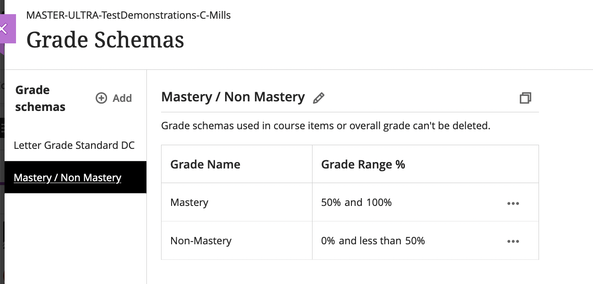Click the Grade Range % column header
593x284 pixels.
coord(363,164)
